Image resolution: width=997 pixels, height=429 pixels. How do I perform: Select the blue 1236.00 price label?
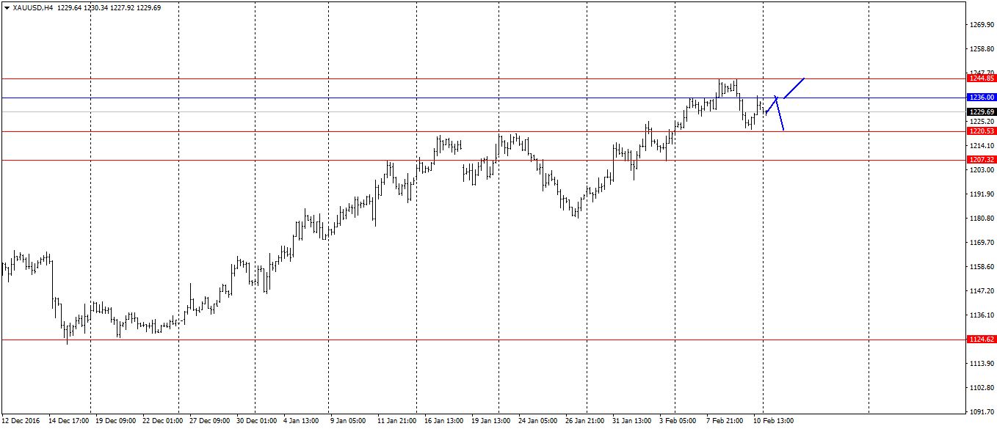(981, 97)
